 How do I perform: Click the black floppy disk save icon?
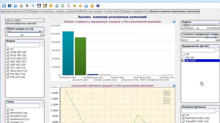(39, 5)
